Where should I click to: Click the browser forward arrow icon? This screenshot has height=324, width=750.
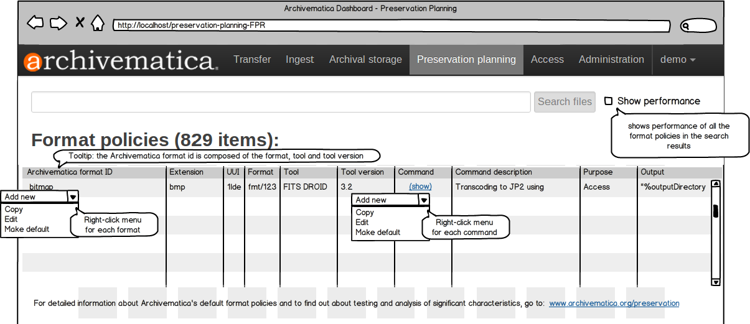click(x=58, y=24)
